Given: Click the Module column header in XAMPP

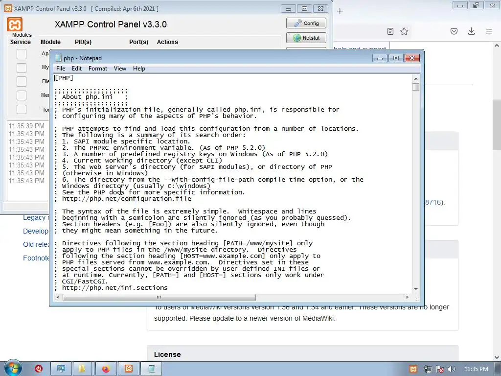Looking at the screenshot, I should coord(50,42).
